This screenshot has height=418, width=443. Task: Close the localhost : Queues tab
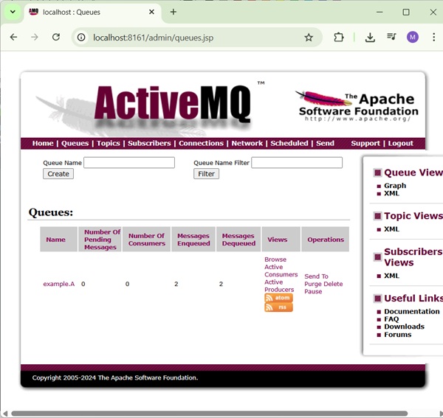[x=151, y=12]
